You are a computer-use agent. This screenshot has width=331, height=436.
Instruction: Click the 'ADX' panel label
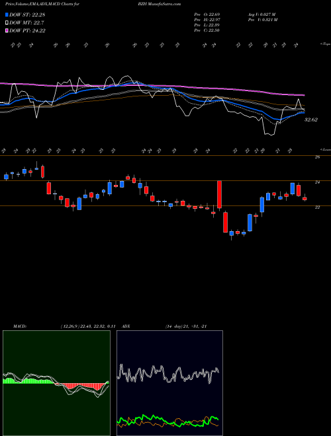(x=126, y=326)
